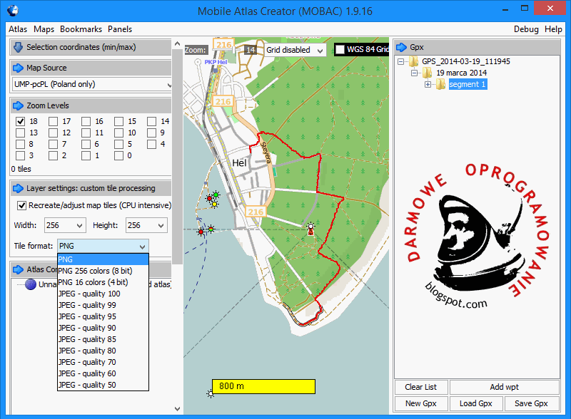
Task: Open the tile Height dropdown
Action: tap(146, 225)
